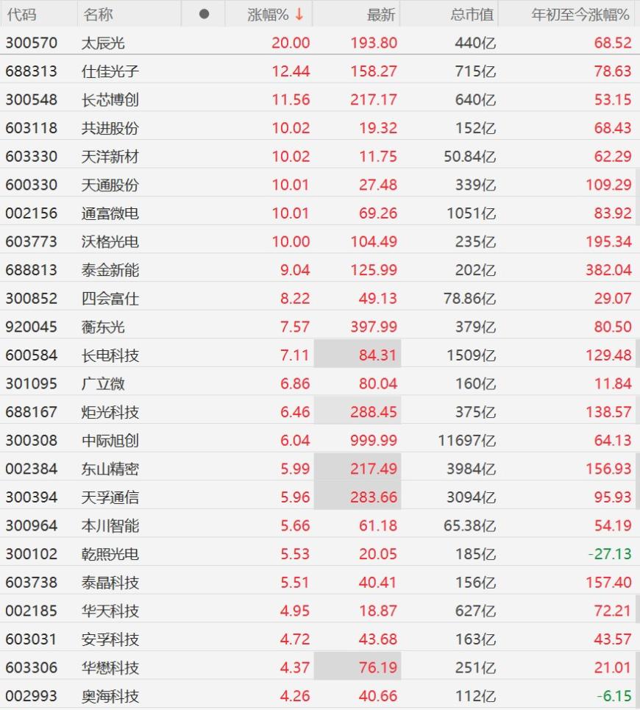
Task: Open the stock 奥海科技
Action: (x=110, y=696)
